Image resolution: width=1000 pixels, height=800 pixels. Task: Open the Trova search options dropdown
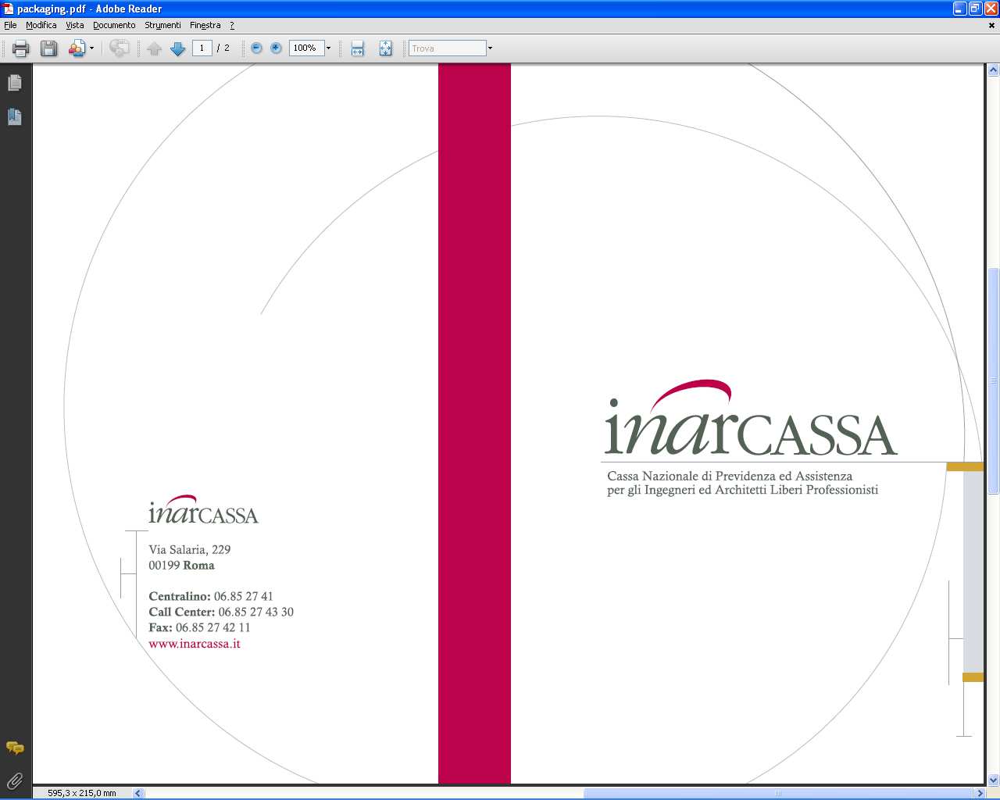(x=491, y=48)
